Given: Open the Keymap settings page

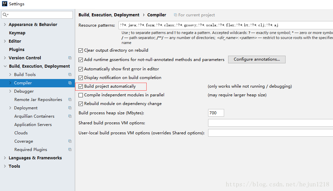Looking at the screenshot, I should [17, 33].
